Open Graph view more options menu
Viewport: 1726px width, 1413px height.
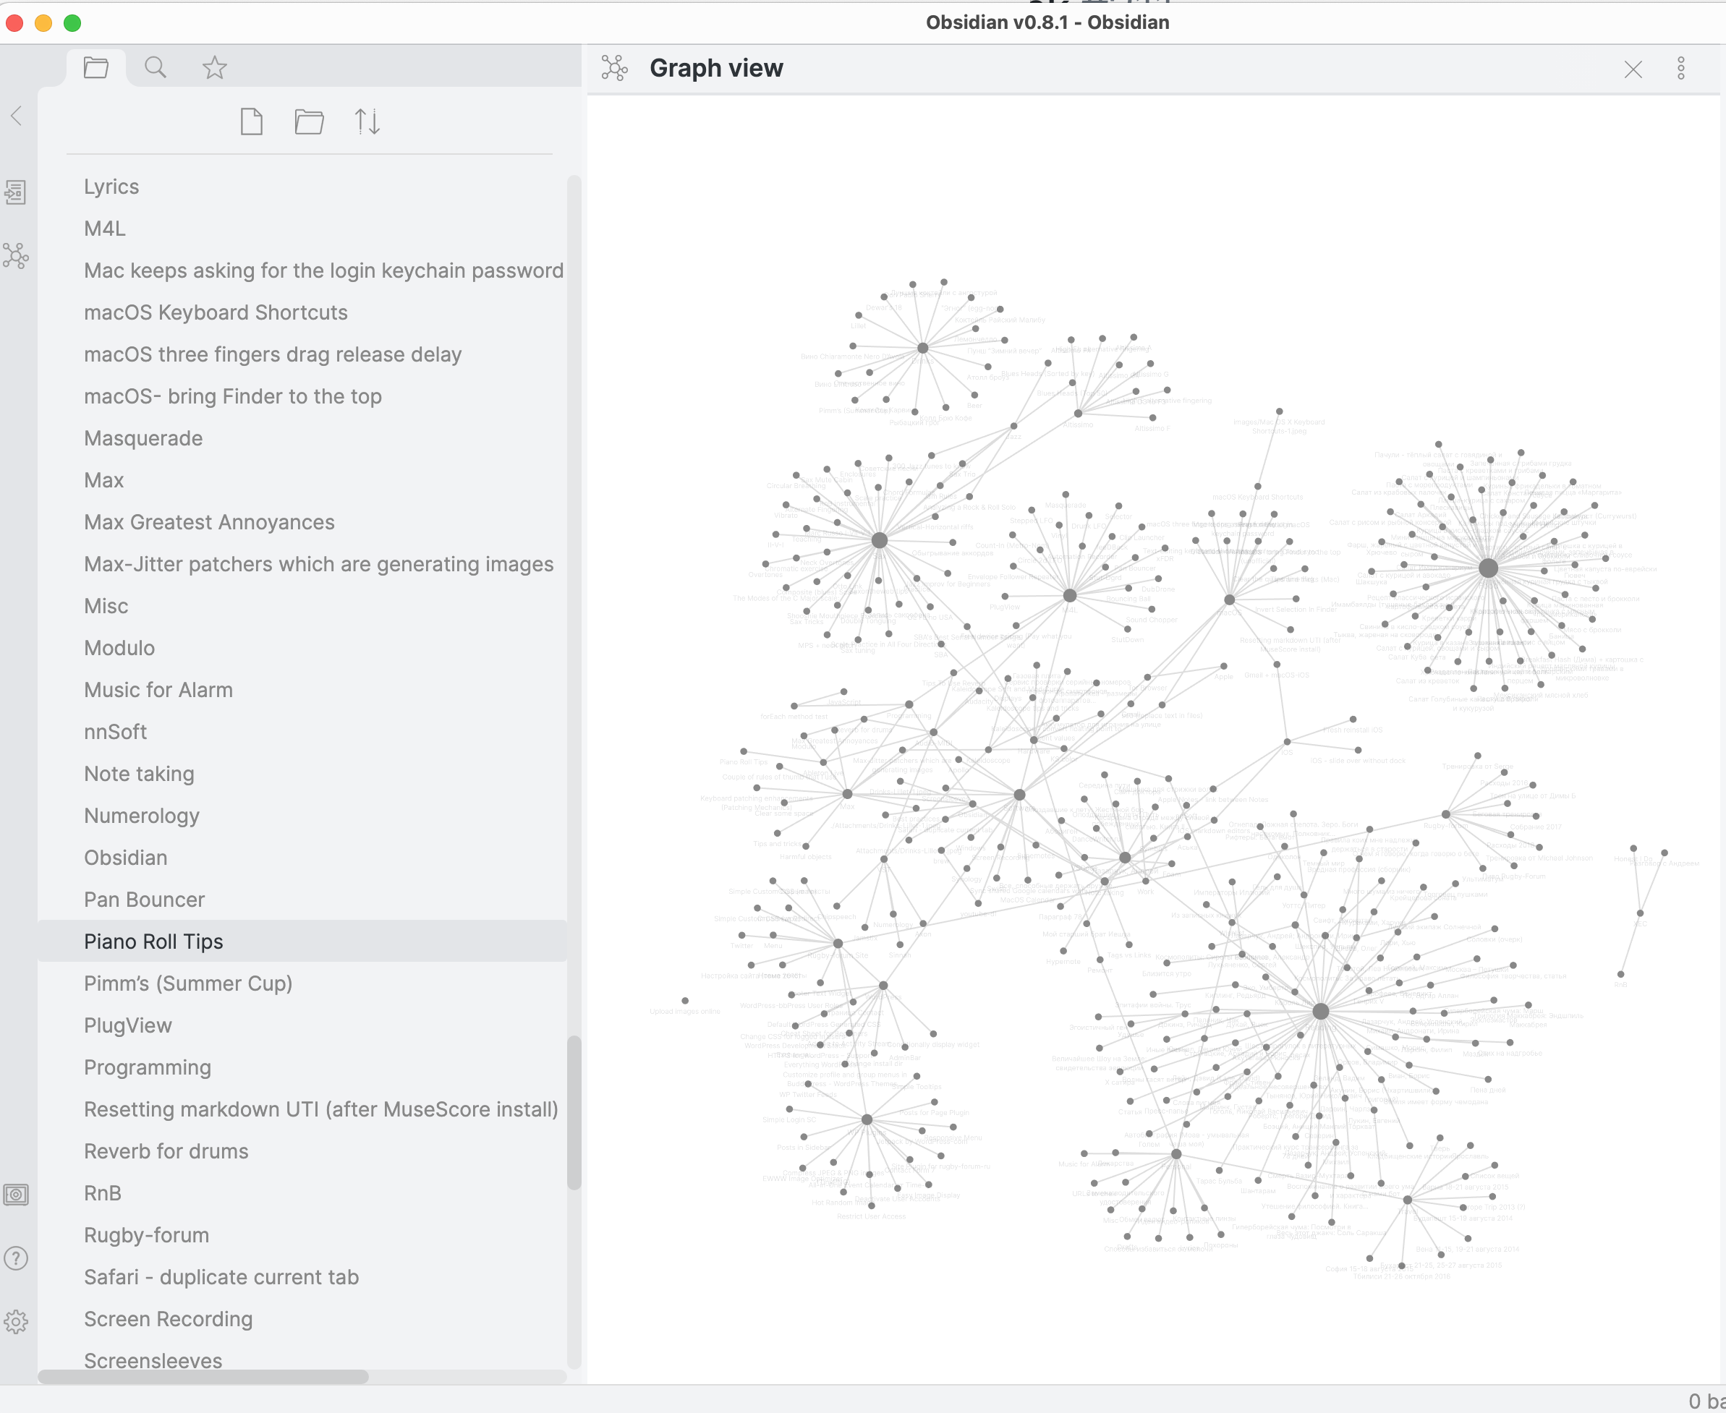pos(1680,69)
